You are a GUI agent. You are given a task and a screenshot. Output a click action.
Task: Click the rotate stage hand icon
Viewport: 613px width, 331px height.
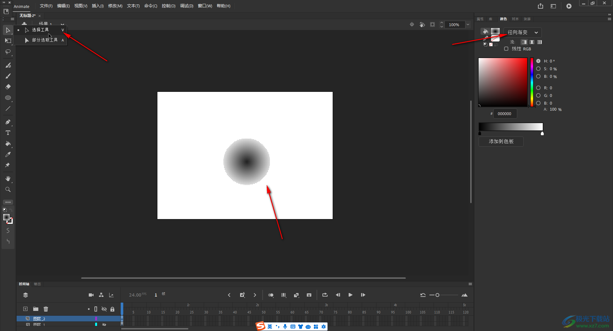click(422, 25)
